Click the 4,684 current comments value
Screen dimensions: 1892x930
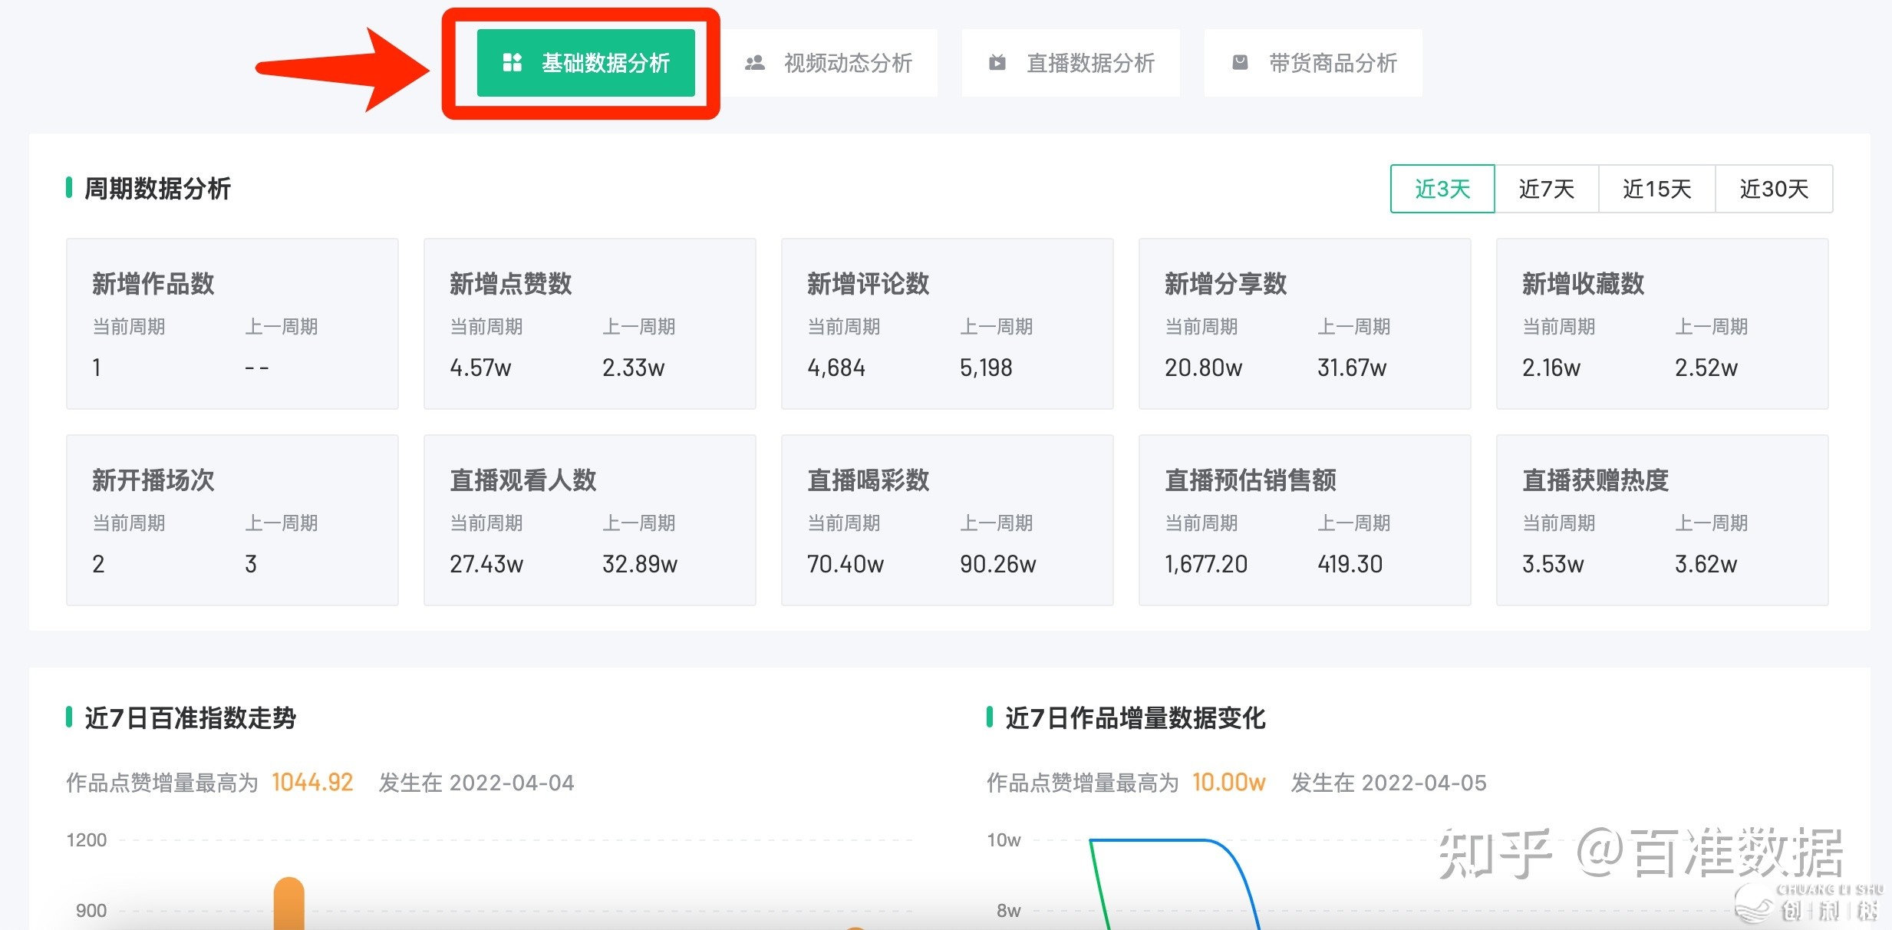[x=836, y=368]
